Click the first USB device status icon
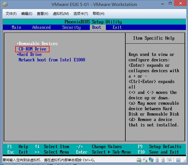 point(157,160)
